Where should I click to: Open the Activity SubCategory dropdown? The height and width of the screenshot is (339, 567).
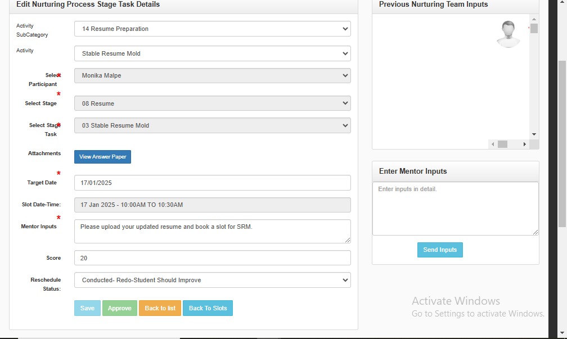[212, 29]
